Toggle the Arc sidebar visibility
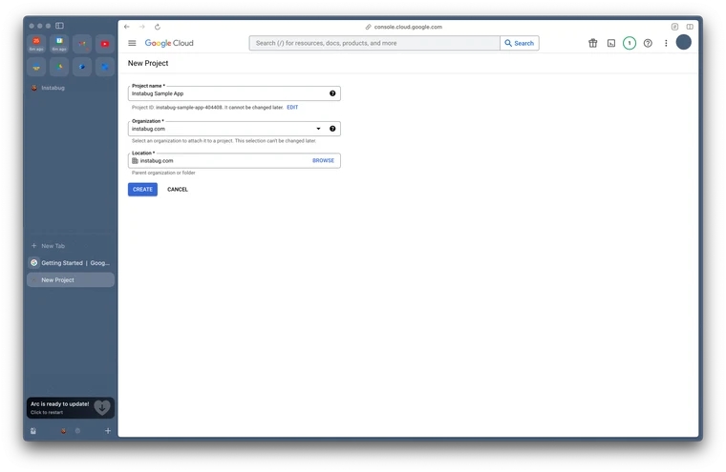This screenshot has height=472, width=726. click(59, 26)
